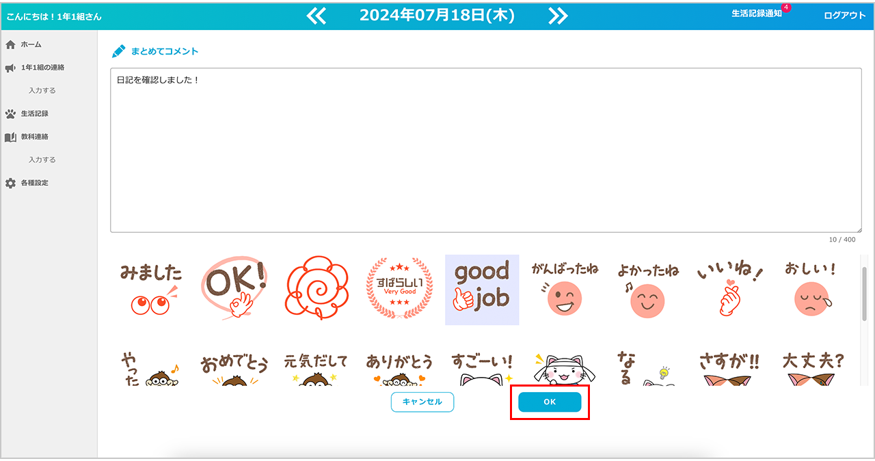875x461 pixels.
Task: Go to previous day with left arrows
Action: pyautogui.click(x=316, y=16)
